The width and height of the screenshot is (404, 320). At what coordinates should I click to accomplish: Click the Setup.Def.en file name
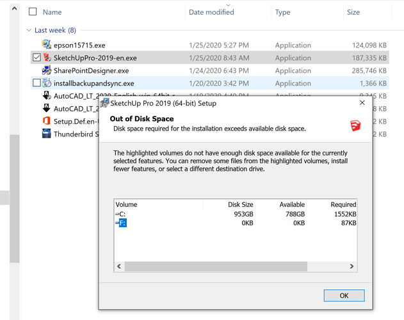point(76,122)
